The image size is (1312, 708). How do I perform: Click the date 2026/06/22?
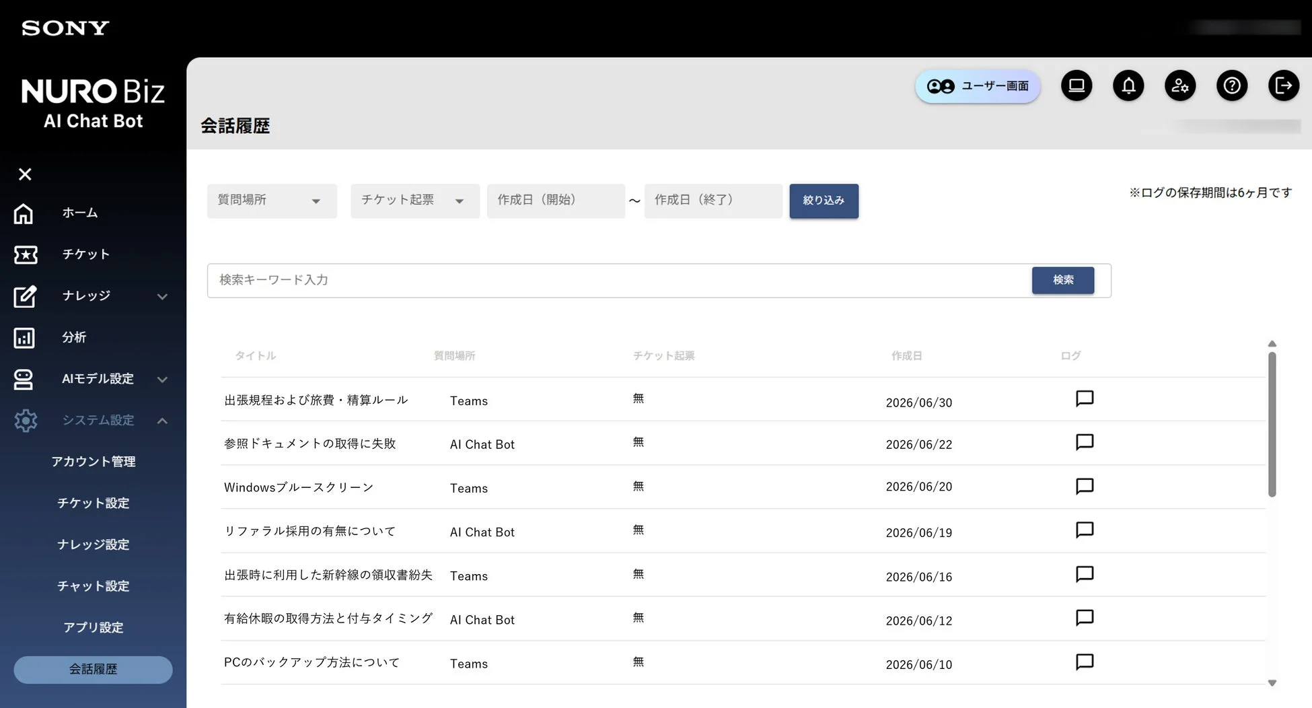919,444
